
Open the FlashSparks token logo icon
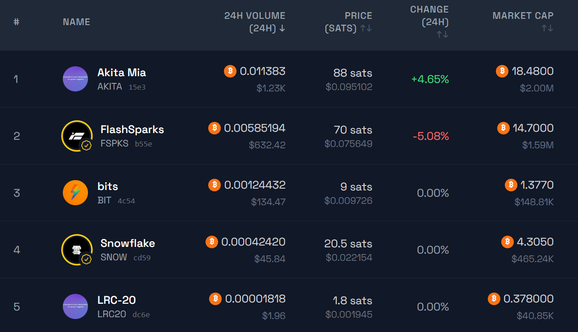click(x=77, y=136)
